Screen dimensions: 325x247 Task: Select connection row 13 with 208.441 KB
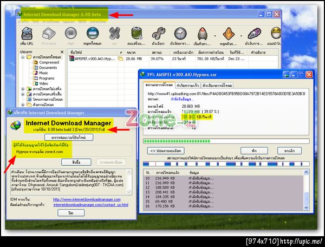click(223, 192)
